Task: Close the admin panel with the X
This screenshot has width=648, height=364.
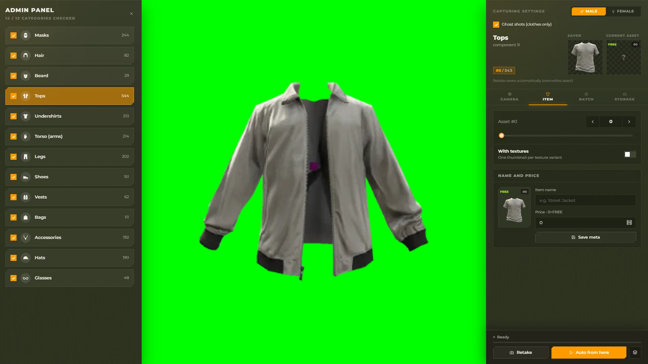Action: point(131,14)
